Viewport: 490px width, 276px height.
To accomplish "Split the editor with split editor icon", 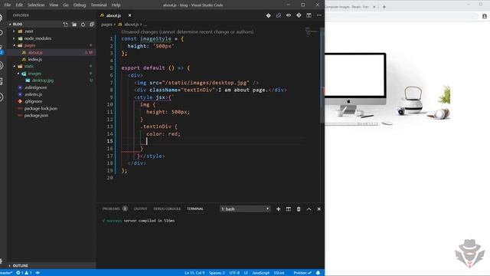I will (309, 15).
